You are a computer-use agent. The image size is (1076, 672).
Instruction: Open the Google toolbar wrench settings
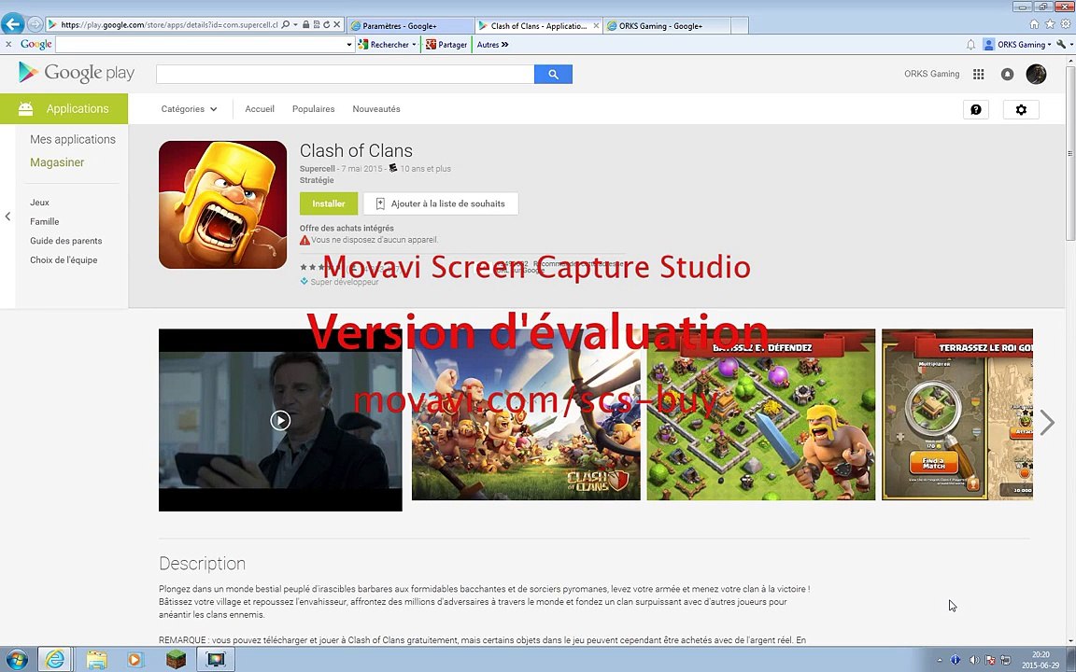click(x=1062, y=45)
